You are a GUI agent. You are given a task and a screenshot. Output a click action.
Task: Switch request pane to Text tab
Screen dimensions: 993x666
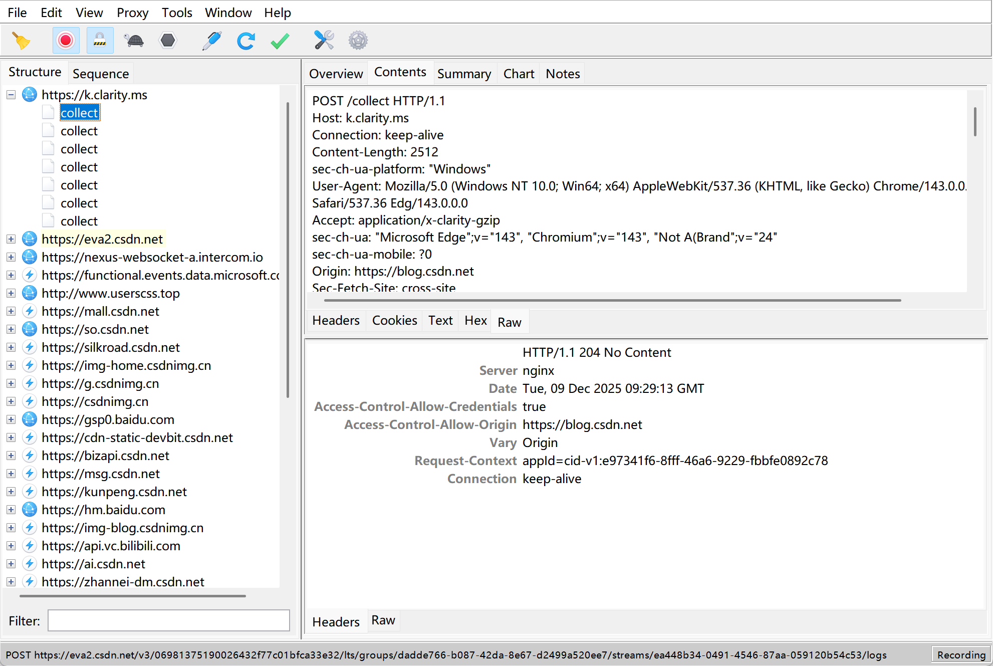click(440, 320)
